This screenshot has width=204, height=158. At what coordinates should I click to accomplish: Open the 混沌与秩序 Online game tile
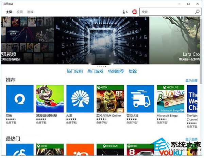click(x=110, y=99)
